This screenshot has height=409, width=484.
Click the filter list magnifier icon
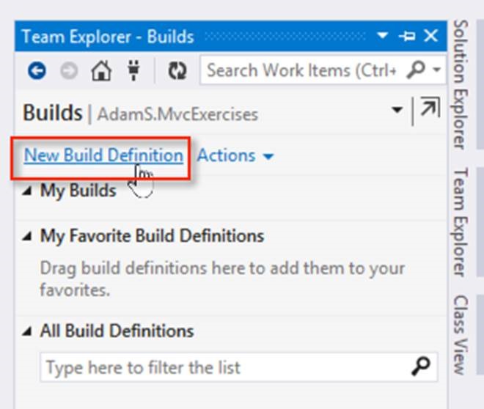[420, 366]
